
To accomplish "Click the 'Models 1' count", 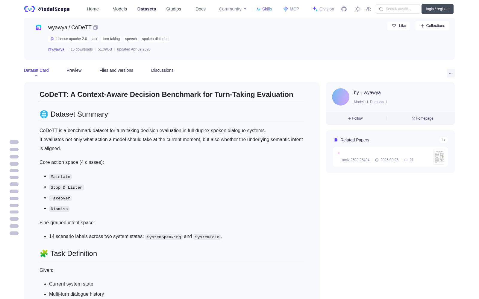I will pos(361,102).
